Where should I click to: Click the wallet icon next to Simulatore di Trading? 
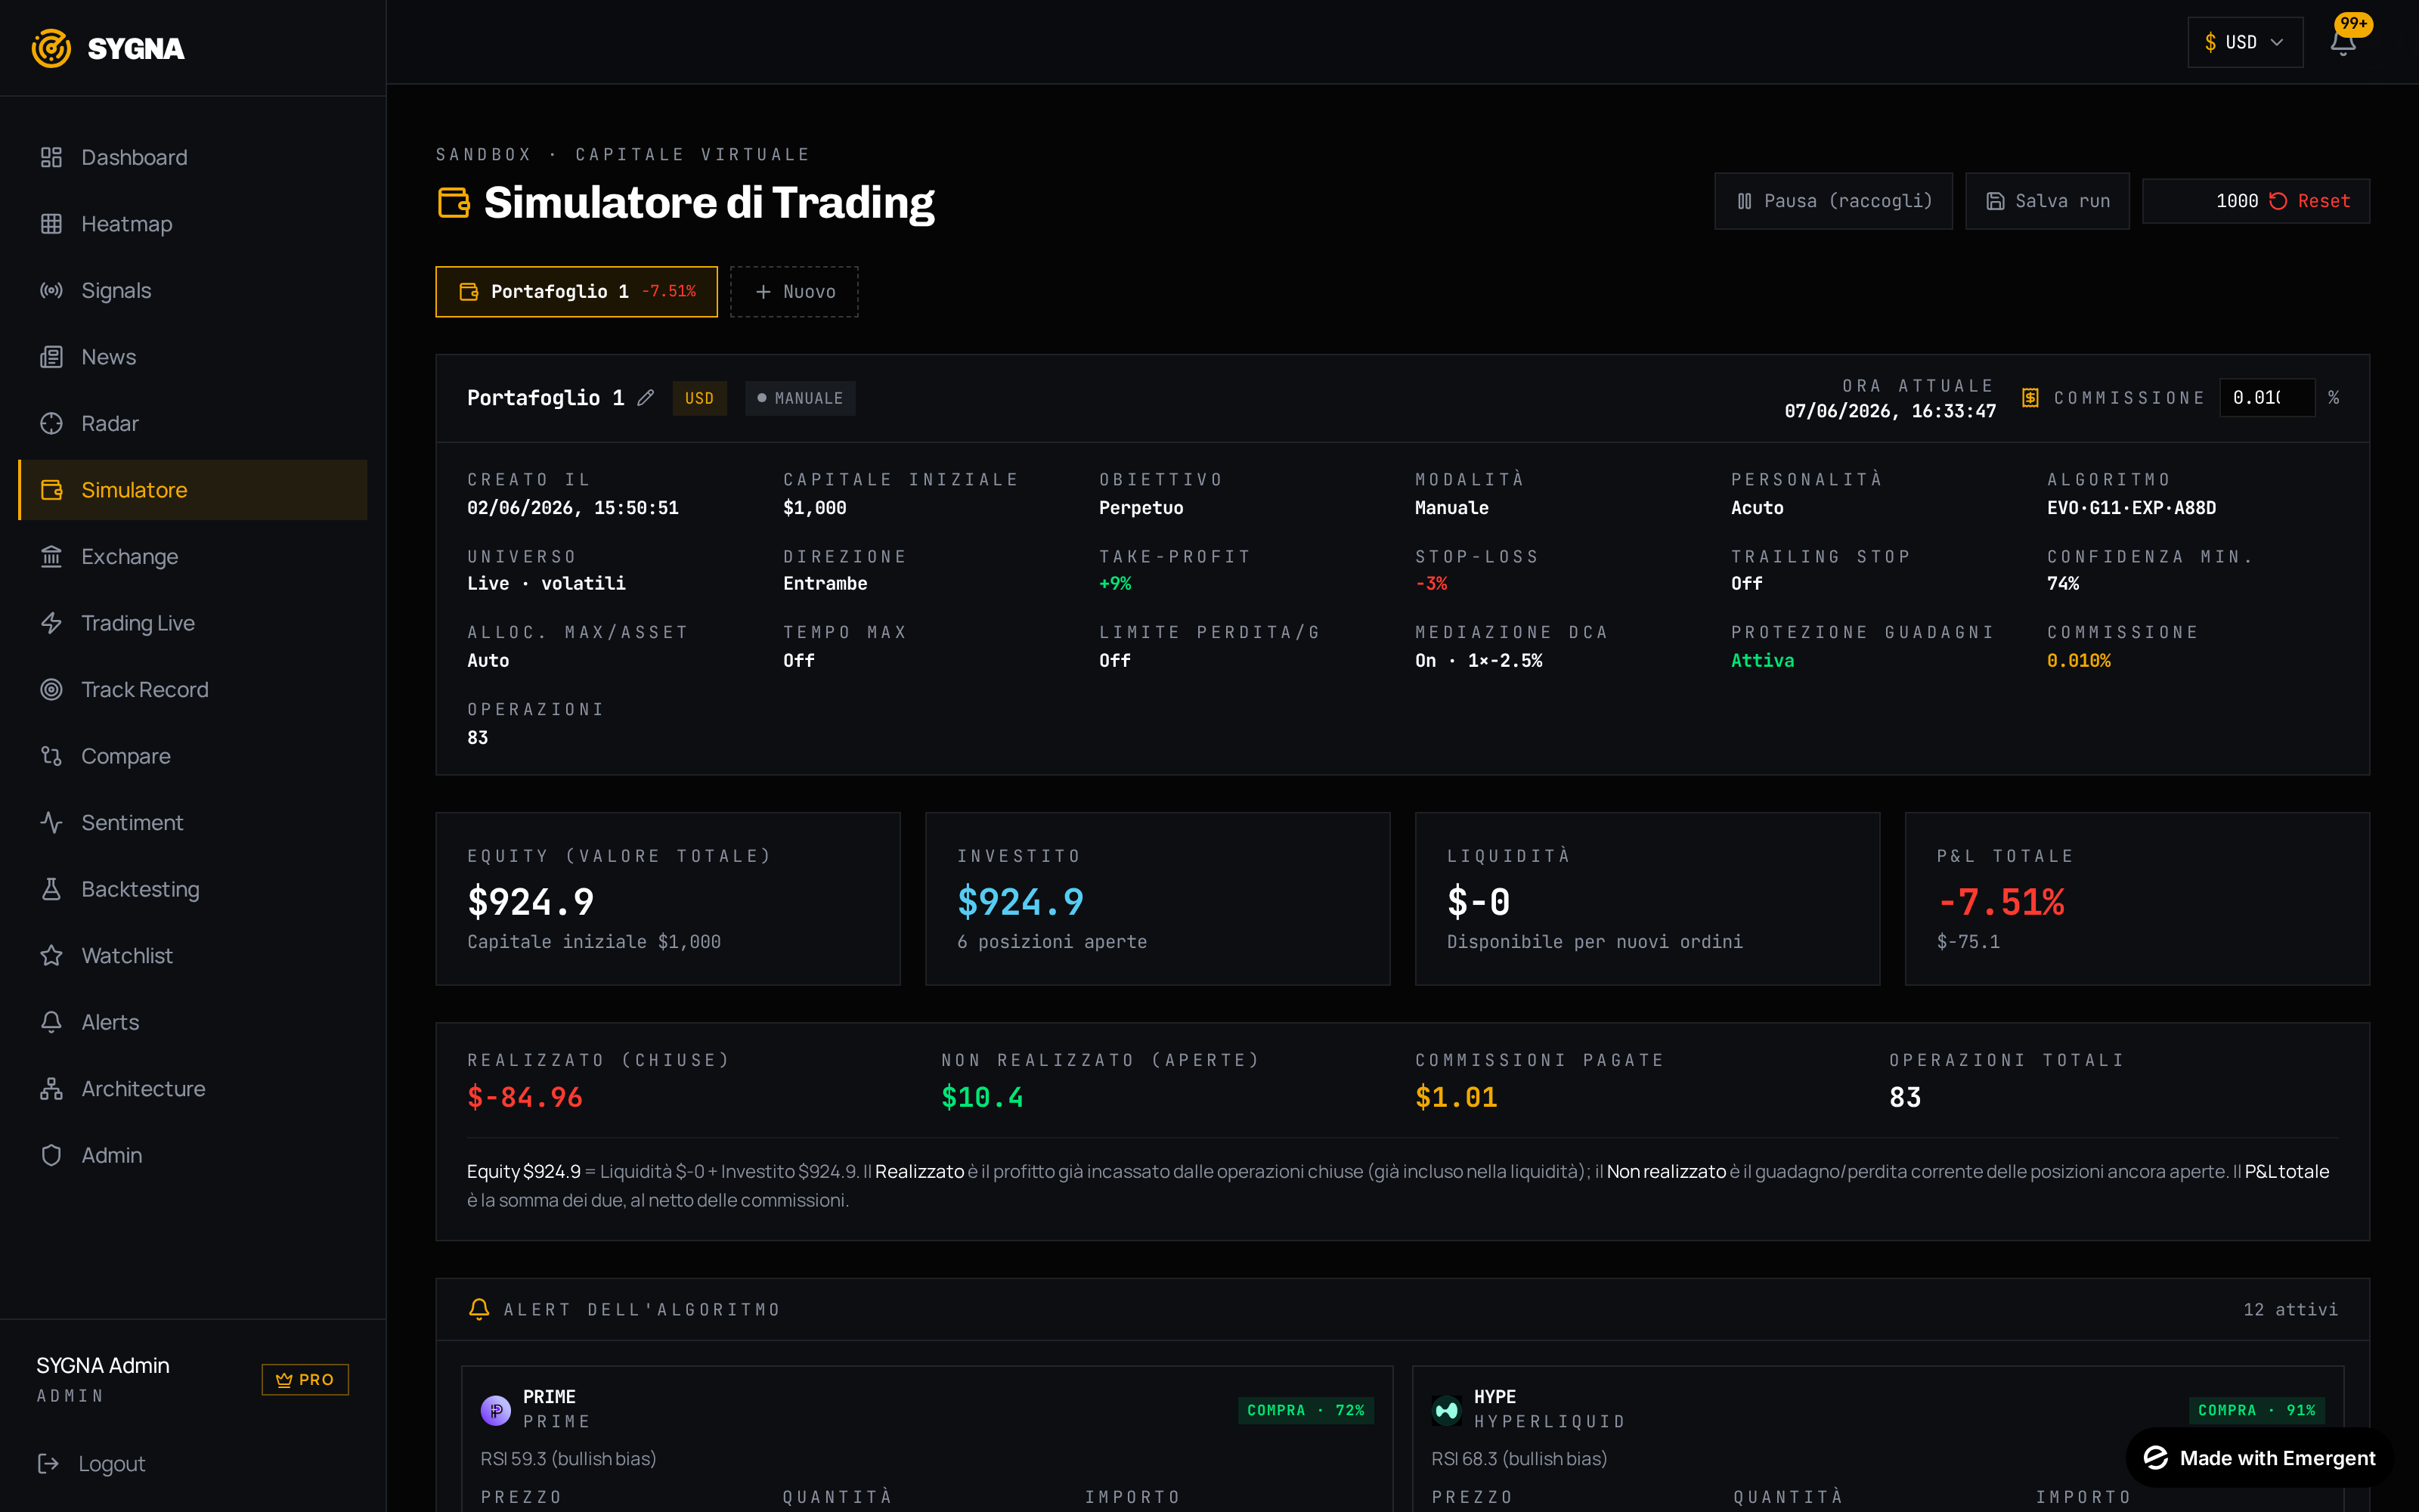pyautogui.click(x=454, y=202)
